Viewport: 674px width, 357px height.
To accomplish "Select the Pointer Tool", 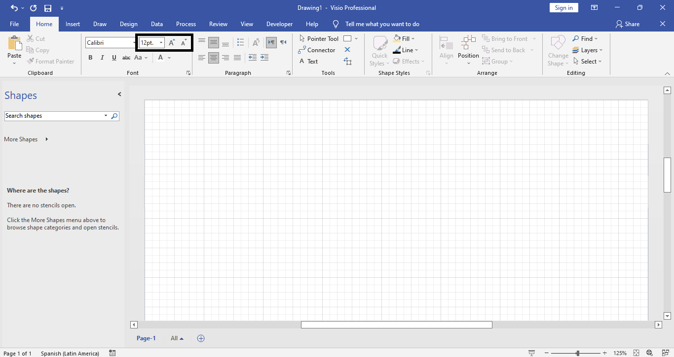I will tap(319, 38).
